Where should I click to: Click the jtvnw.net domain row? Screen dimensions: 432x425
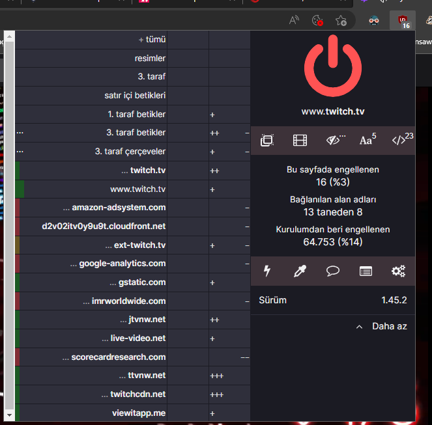pos(91,320)
